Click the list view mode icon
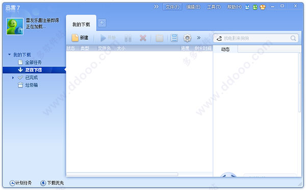The height and width of the screenshot is (190, 306). coord(174,38)
